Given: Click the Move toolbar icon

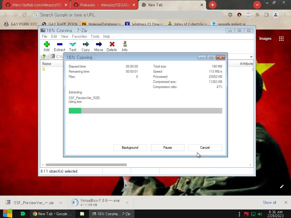Looking at the screenshot, I should (x=99, y=46).
